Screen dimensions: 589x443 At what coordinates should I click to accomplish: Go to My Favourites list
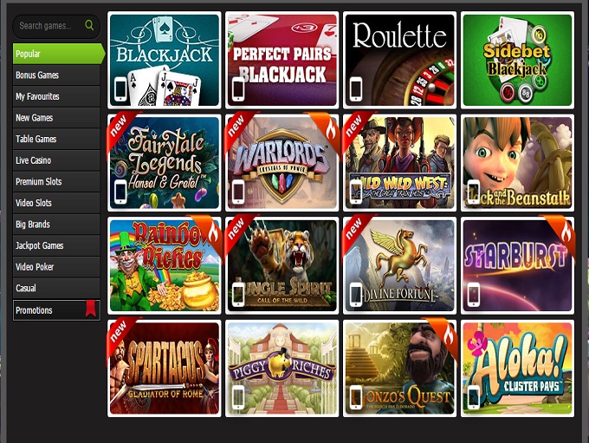[x=56, y=96]
